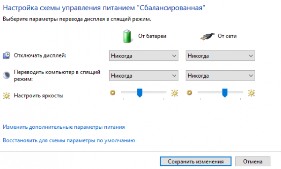Viewport: 281px width, 169px height.
Task: Click Восстановить для схемы параметры по умолчанию
Action: pyautogui.click(x=69, y=140)
